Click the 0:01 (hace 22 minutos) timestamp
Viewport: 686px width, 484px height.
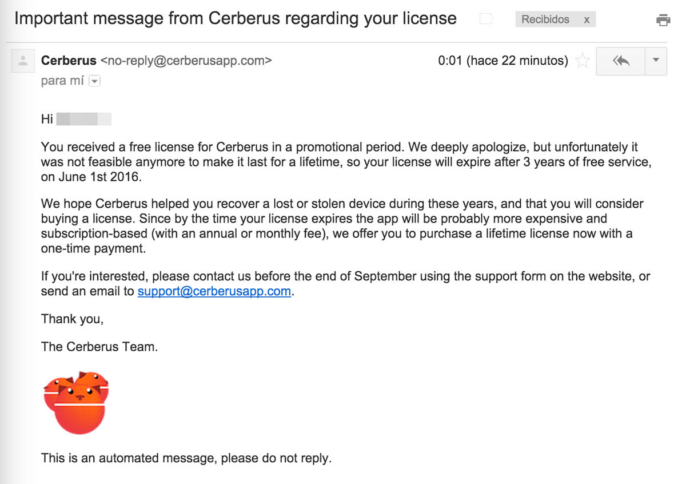click(x=503, y=61)
